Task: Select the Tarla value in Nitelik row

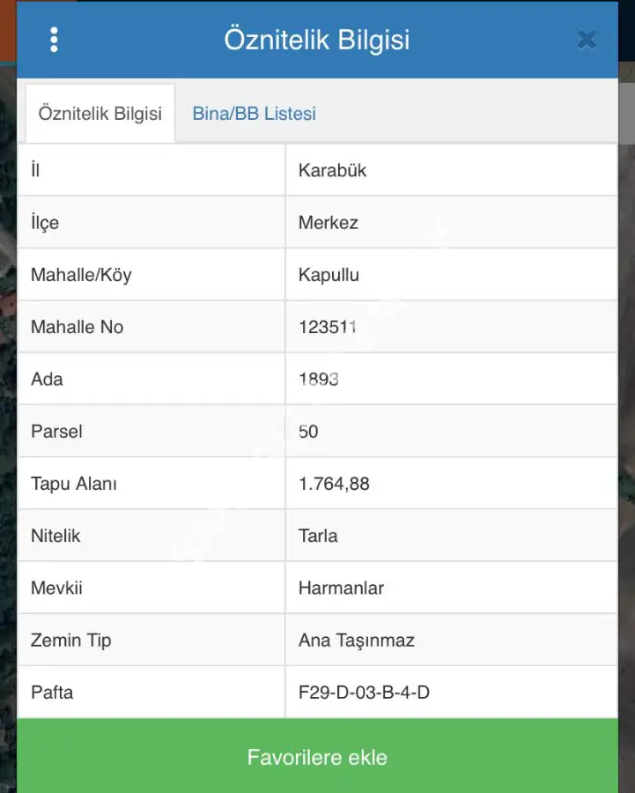Action: pyautogui.click(x=318, y=536)
